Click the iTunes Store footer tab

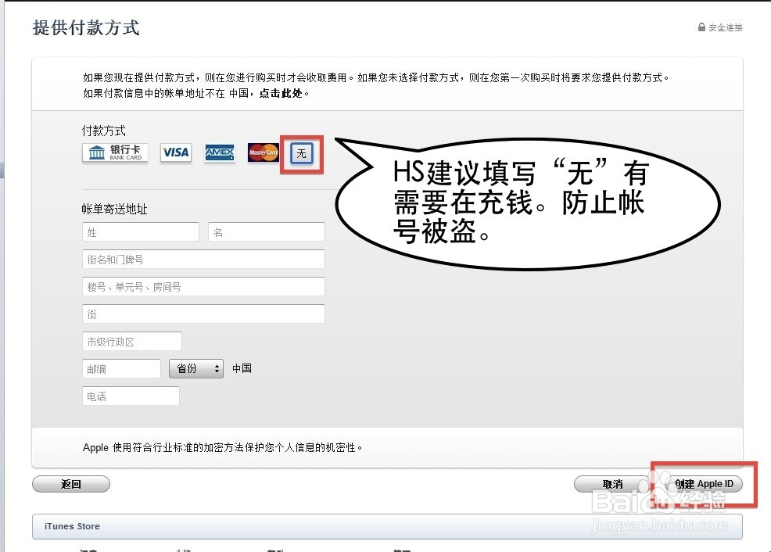coord(72,526)
